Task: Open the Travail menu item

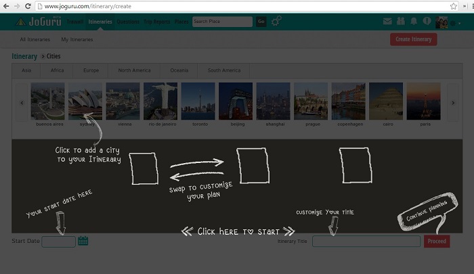Action: 74,22
